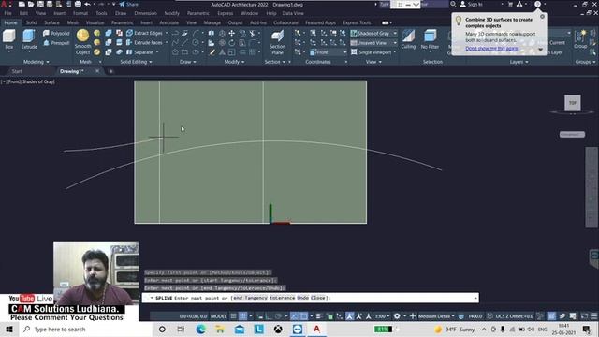The height and width of the screenshot is (337, 599).
Task: Expand the Solid Editing panel
Action: click(136, 62)
